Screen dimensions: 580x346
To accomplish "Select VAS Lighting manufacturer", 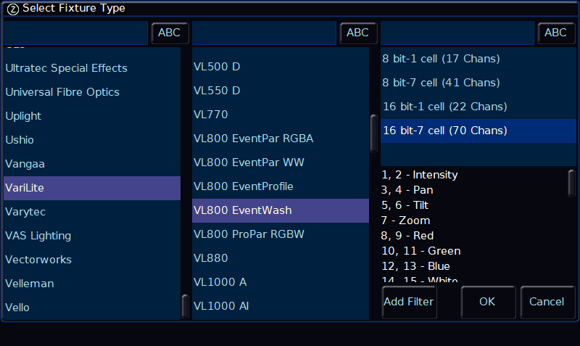I will coord(92,236).
